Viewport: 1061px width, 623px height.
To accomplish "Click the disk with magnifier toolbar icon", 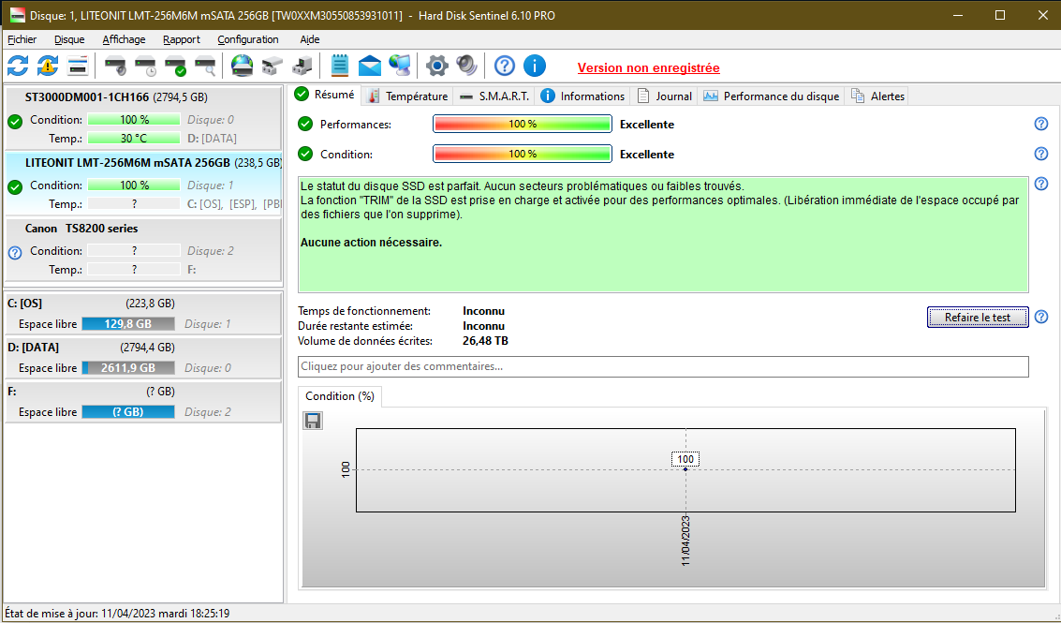I will (205, 66).
